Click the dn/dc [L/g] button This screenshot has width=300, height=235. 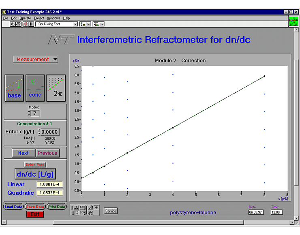point(35,174)
